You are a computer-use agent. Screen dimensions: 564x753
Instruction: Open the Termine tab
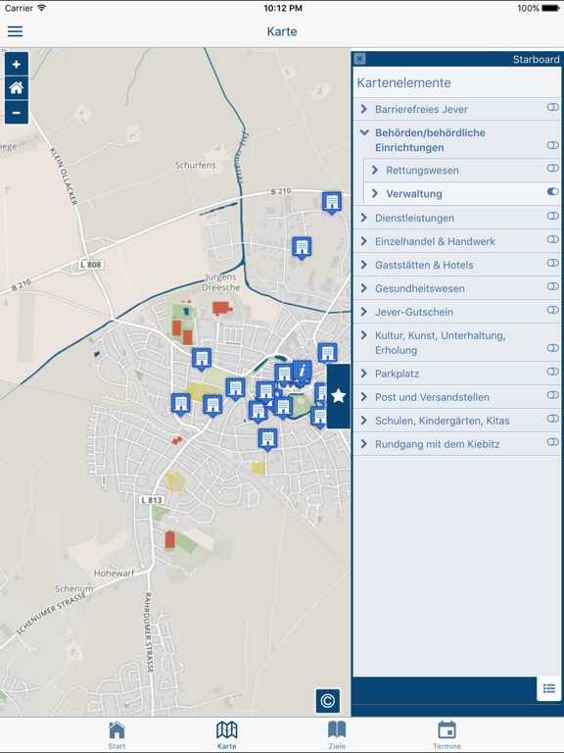pyautogui.click(x=446, y=734)
